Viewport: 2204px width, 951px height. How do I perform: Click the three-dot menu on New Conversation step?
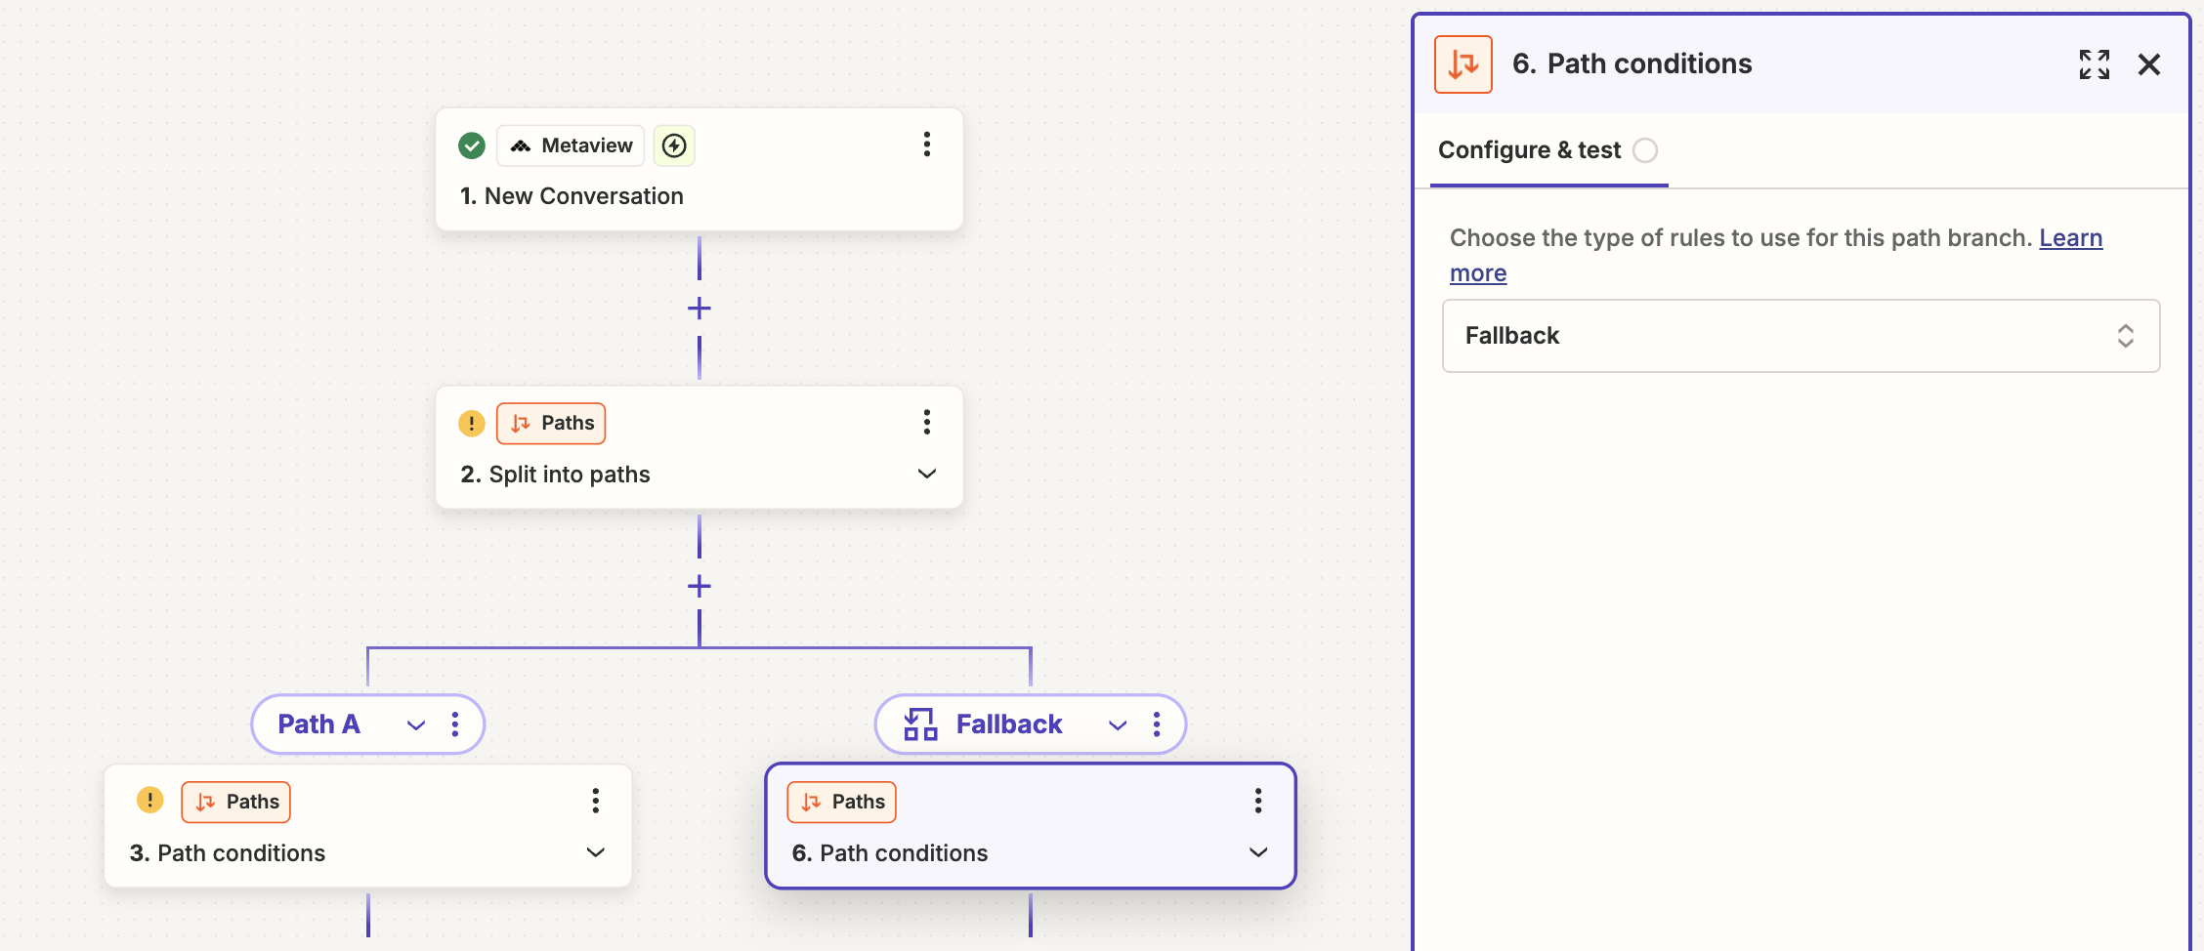coord(926,145)
